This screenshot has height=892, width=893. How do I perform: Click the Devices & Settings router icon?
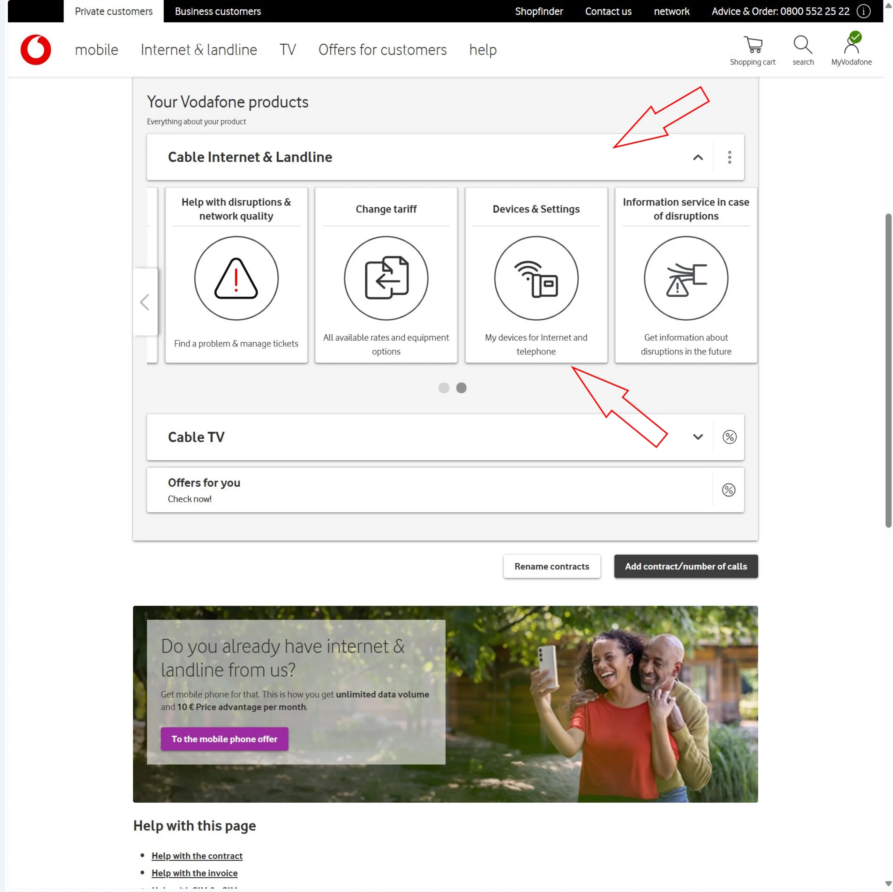(536, 278)
